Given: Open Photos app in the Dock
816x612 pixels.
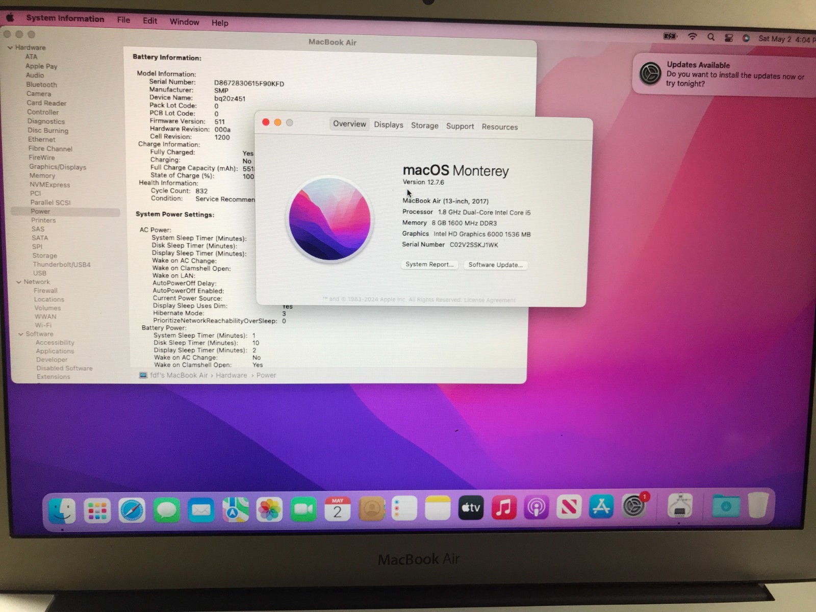Looking at the screenshot, I should click(269, 509).
